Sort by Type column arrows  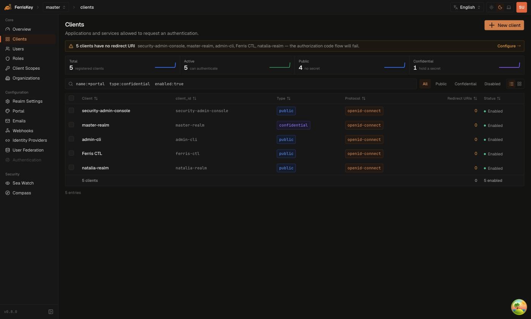point(288,99)
